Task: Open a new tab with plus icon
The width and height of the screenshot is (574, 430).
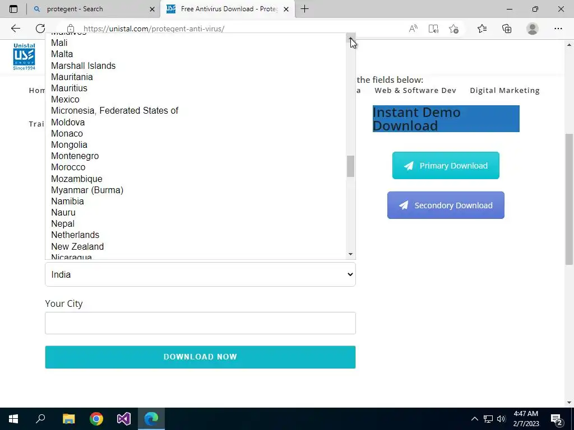Action: pyautogui.click(x=304, y=9)
